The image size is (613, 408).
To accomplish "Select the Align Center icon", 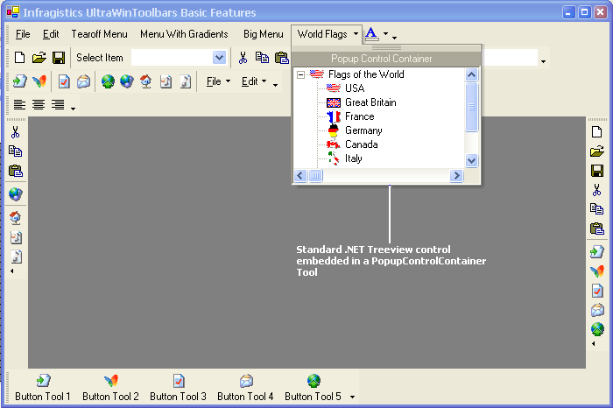I will point(39,105).
